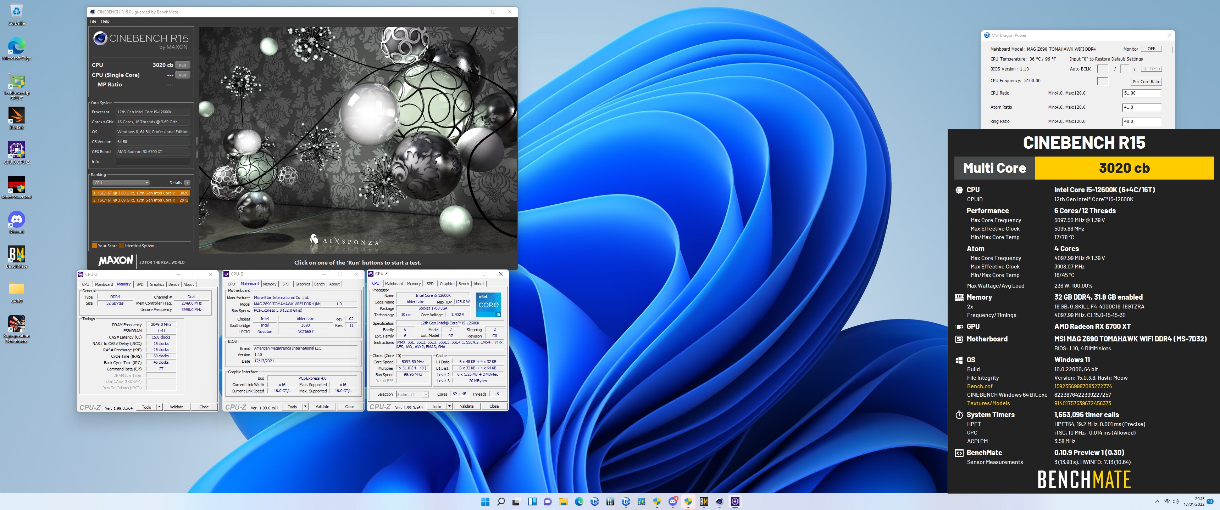Open the Memory tab in CPU-Z Mainboard window
This screenshot has height=510, width=1220.
pyautogui.click(x=270, y=284)
